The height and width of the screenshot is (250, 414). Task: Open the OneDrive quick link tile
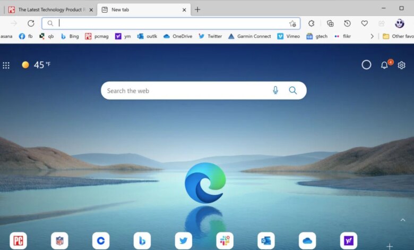307,240
